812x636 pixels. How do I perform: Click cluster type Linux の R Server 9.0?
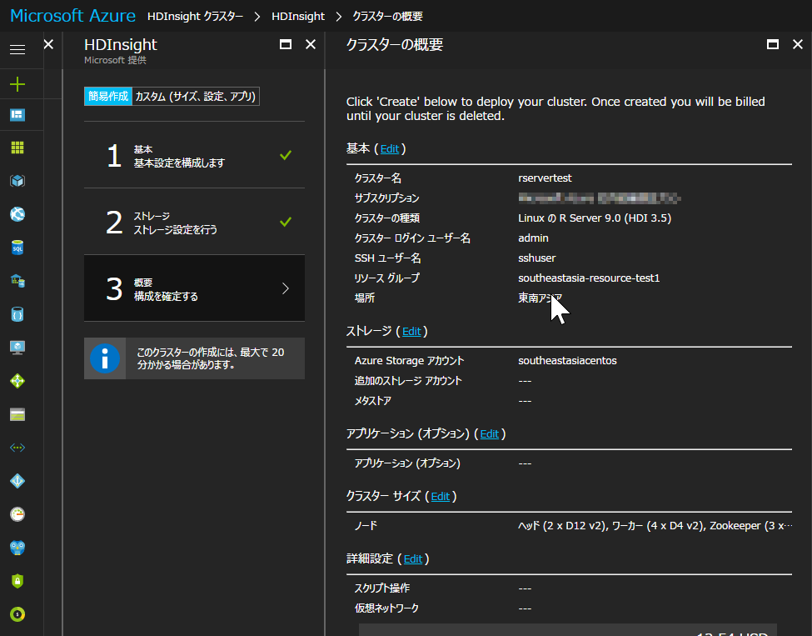[595, 218]
